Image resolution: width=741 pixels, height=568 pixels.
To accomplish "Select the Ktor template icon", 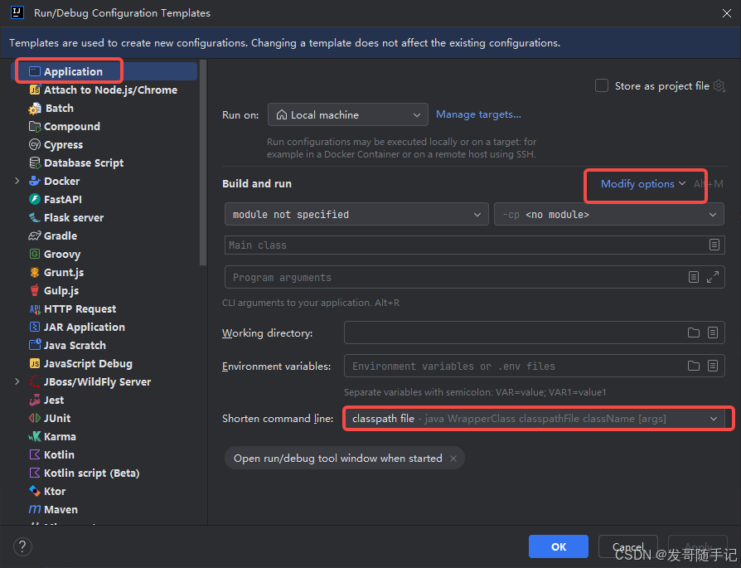I will [x=35, y=491].
